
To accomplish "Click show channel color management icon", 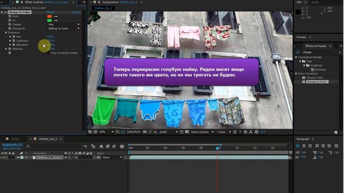I will tap(155, 132).
